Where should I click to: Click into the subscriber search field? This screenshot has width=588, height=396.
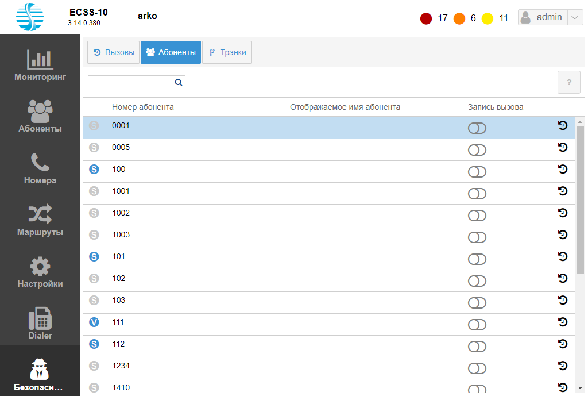point(130,83)
